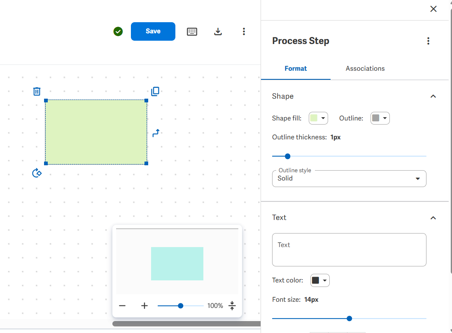452x333 pixels.
Task: Open Process Step panel options menu
Action: [x=428, y=41]
